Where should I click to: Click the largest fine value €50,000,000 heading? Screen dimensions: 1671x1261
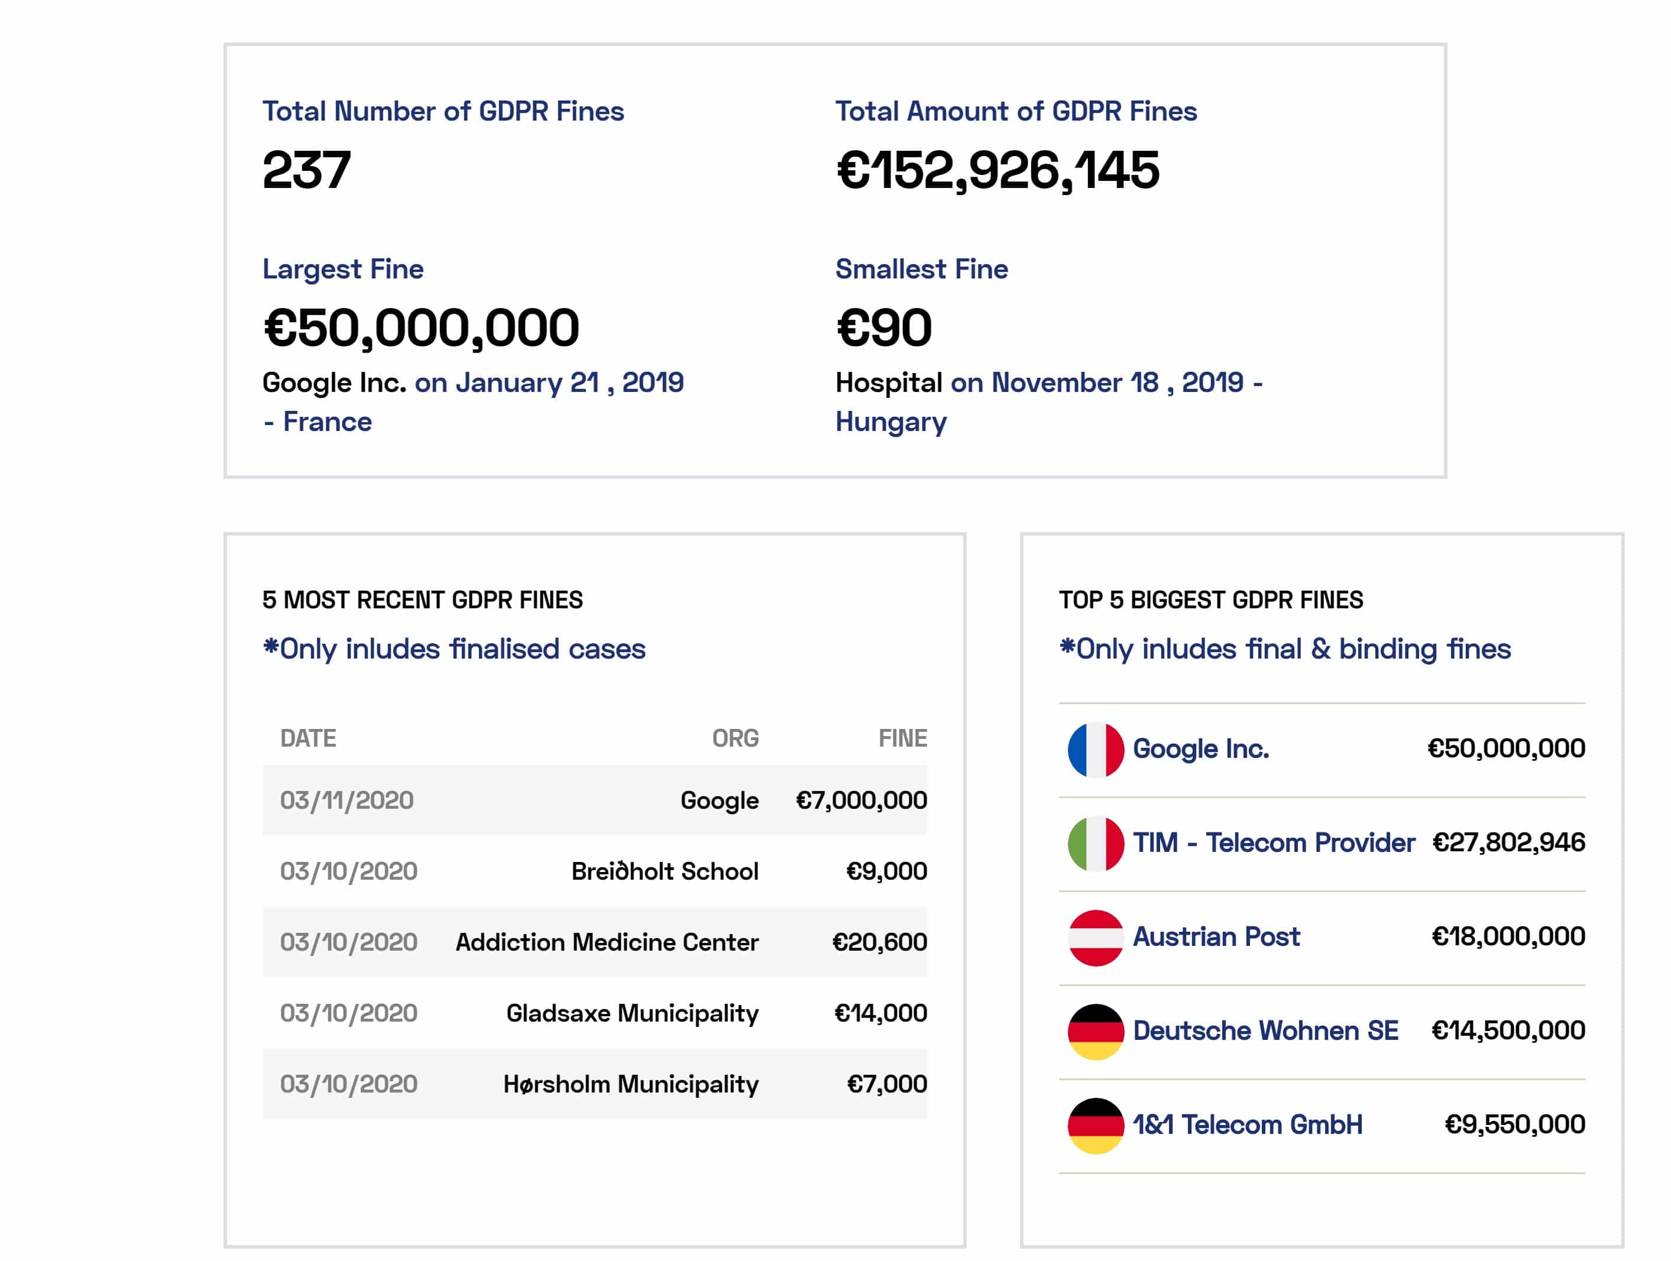[x=421, y=329]
